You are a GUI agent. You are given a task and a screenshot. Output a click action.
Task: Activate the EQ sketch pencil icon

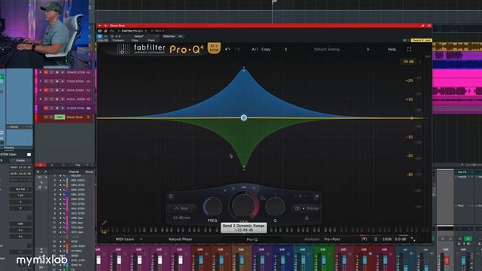coord(105,222)
